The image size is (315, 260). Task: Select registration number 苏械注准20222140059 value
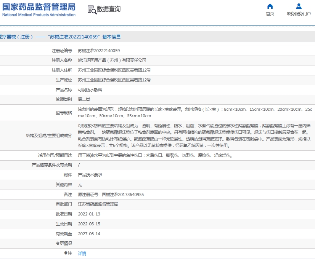click(99, 51)
